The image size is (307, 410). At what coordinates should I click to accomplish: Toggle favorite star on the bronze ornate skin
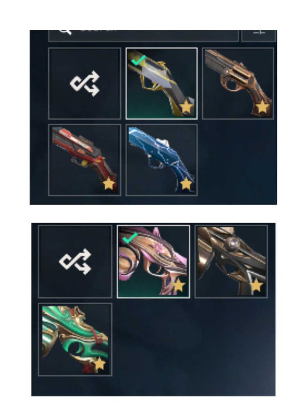coord(256,285)
